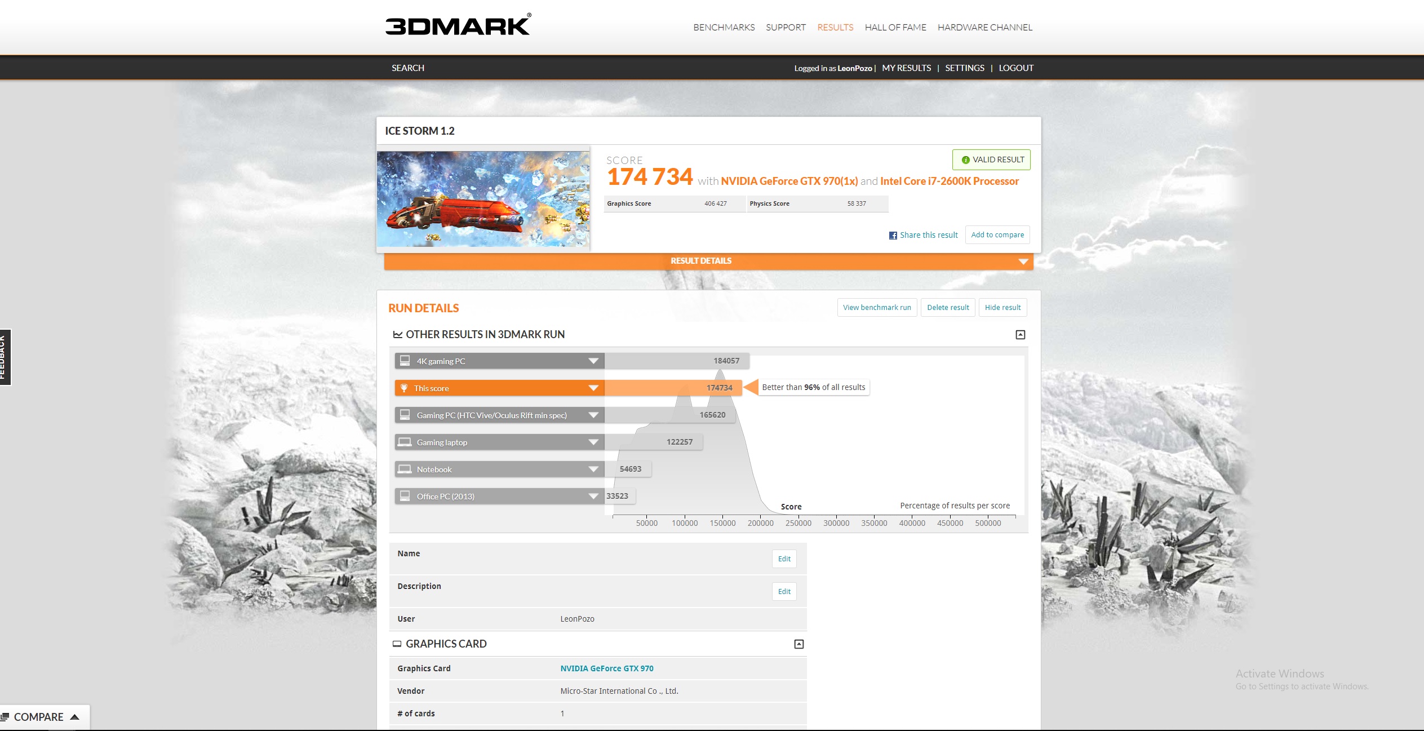Viewport: 1424px width, 731px height.
Task: Click the main score 174 734
Action: click(649, 177)
